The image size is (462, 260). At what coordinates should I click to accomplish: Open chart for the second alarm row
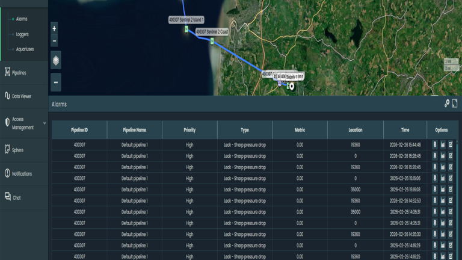(x=443, y=156)
